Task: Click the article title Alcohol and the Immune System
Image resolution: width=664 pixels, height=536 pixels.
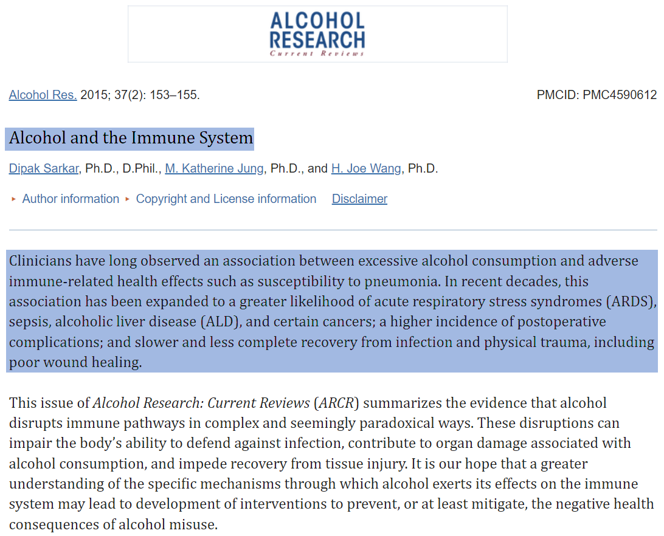Action: pyautogui.click(x=131, y=139)
